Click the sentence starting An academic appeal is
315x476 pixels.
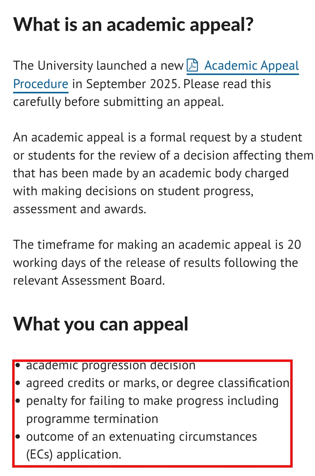tap(163, 173)
